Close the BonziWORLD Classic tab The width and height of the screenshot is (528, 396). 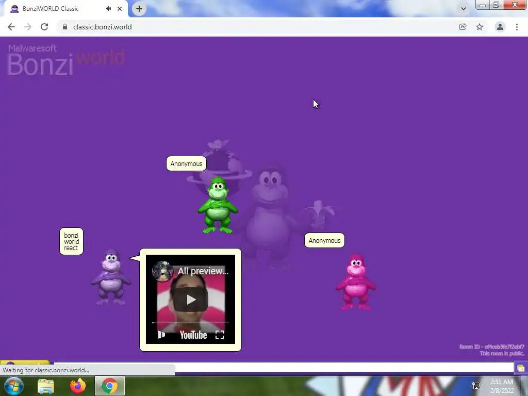pyautogui.click(x=120, y=9)
